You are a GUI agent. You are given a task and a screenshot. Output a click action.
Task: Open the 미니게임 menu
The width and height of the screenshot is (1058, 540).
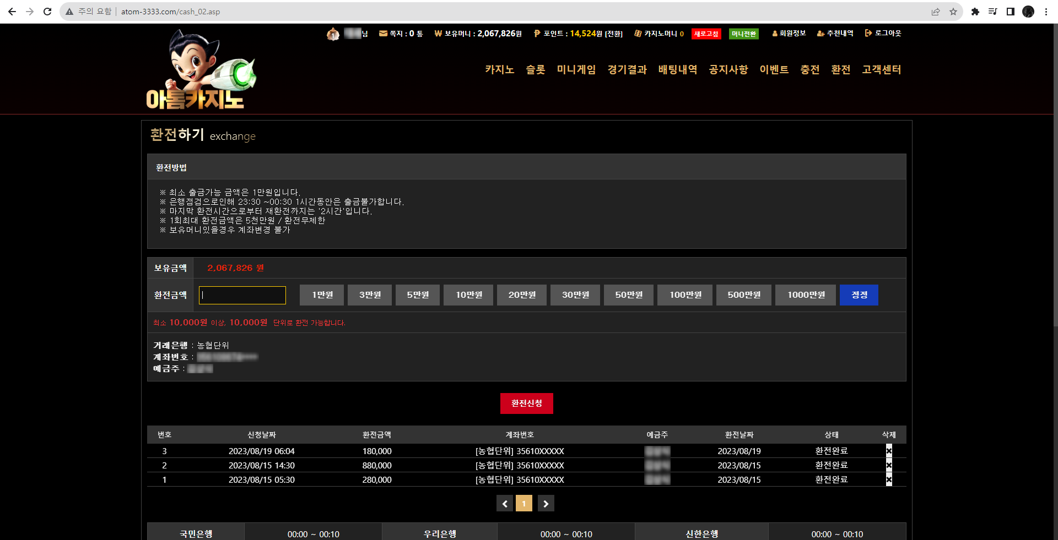(x=576, y=69)
